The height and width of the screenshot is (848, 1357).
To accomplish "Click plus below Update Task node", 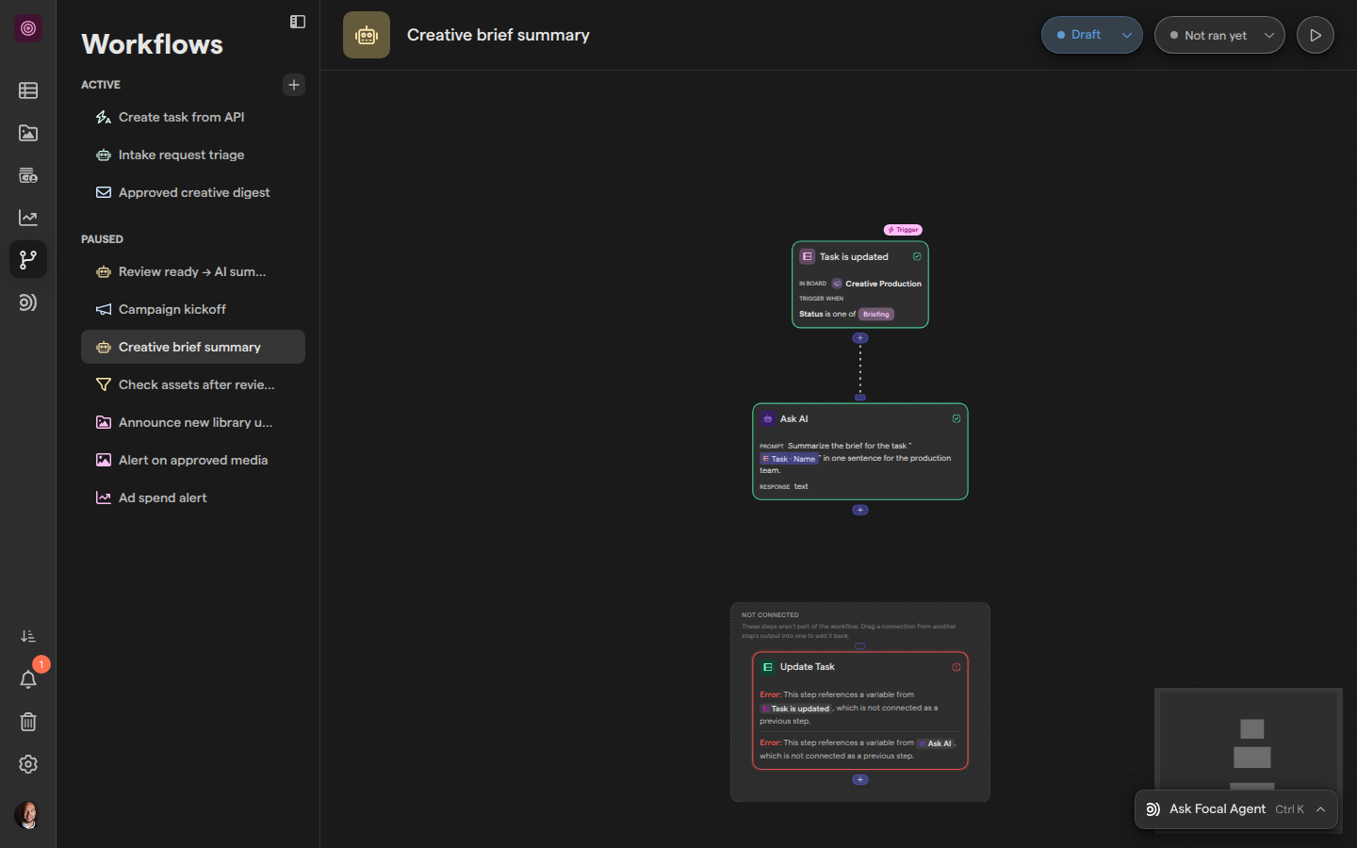I will coord(860,779).
